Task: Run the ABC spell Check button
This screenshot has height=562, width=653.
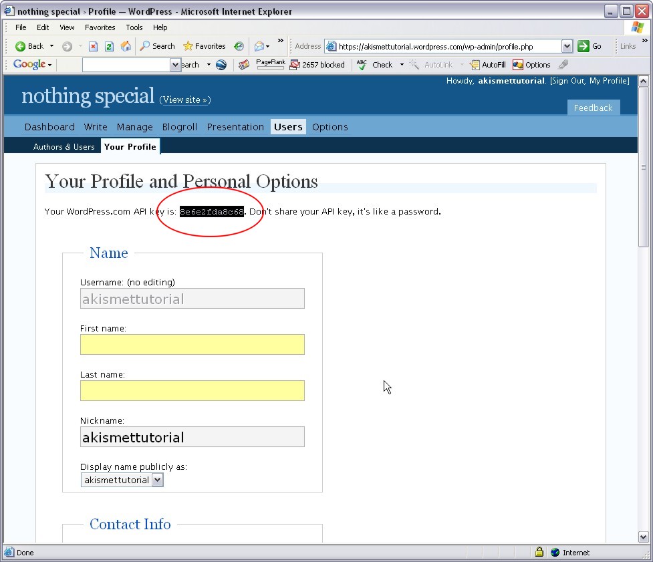Action: 374,65
